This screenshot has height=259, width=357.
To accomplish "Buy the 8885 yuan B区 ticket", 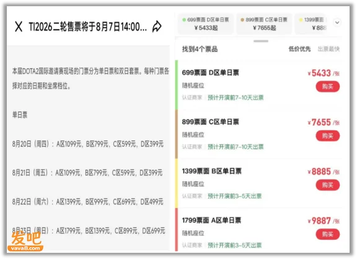I will tap(328, 185).
